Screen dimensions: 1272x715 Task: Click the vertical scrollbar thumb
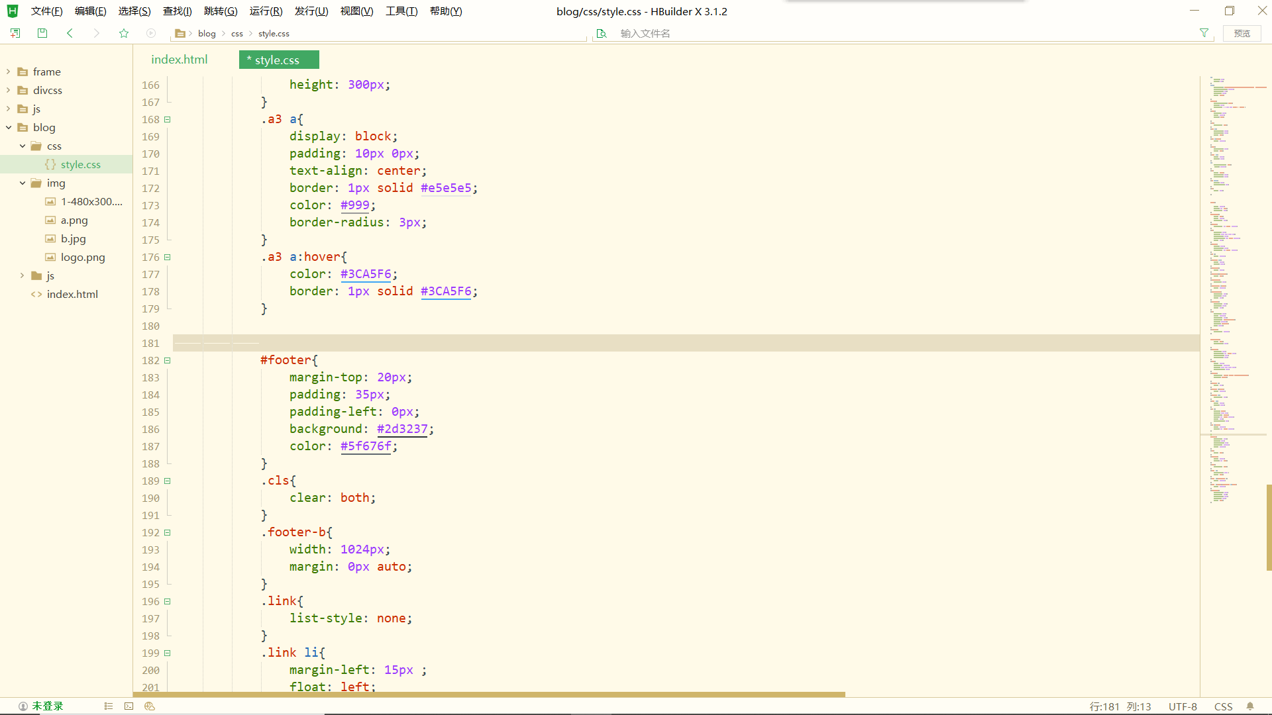pyautogui.click(x=1269, y=528)
